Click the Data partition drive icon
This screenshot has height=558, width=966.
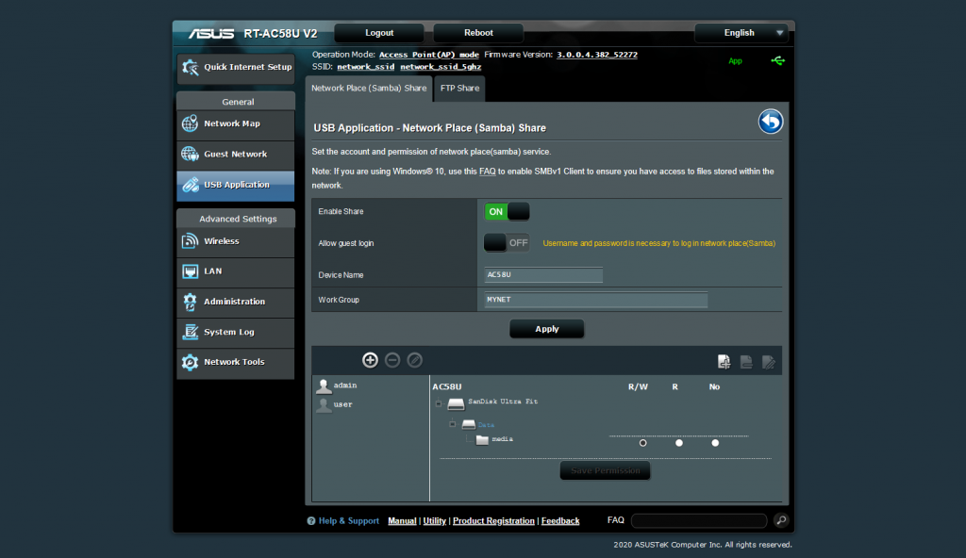click(469, 424)
